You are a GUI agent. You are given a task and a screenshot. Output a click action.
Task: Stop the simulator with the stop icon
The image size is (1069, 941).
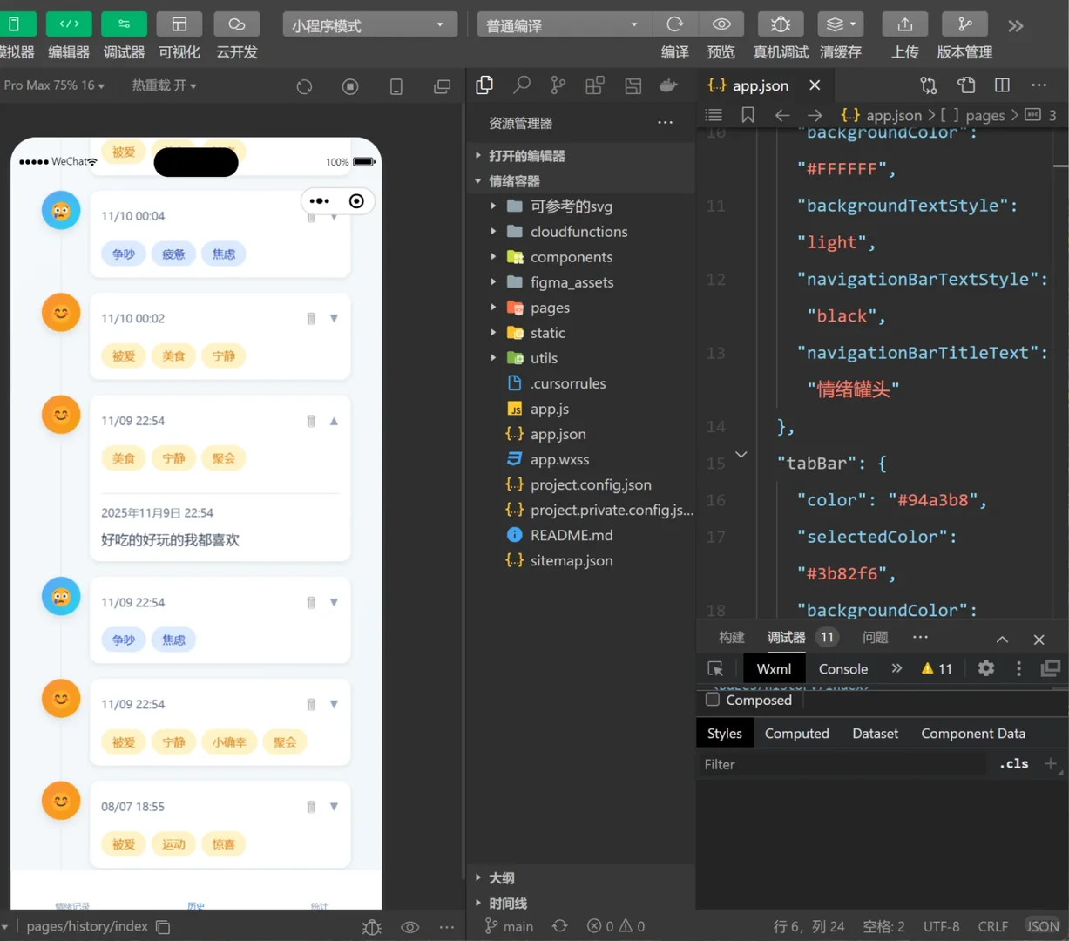coord(350,86)
